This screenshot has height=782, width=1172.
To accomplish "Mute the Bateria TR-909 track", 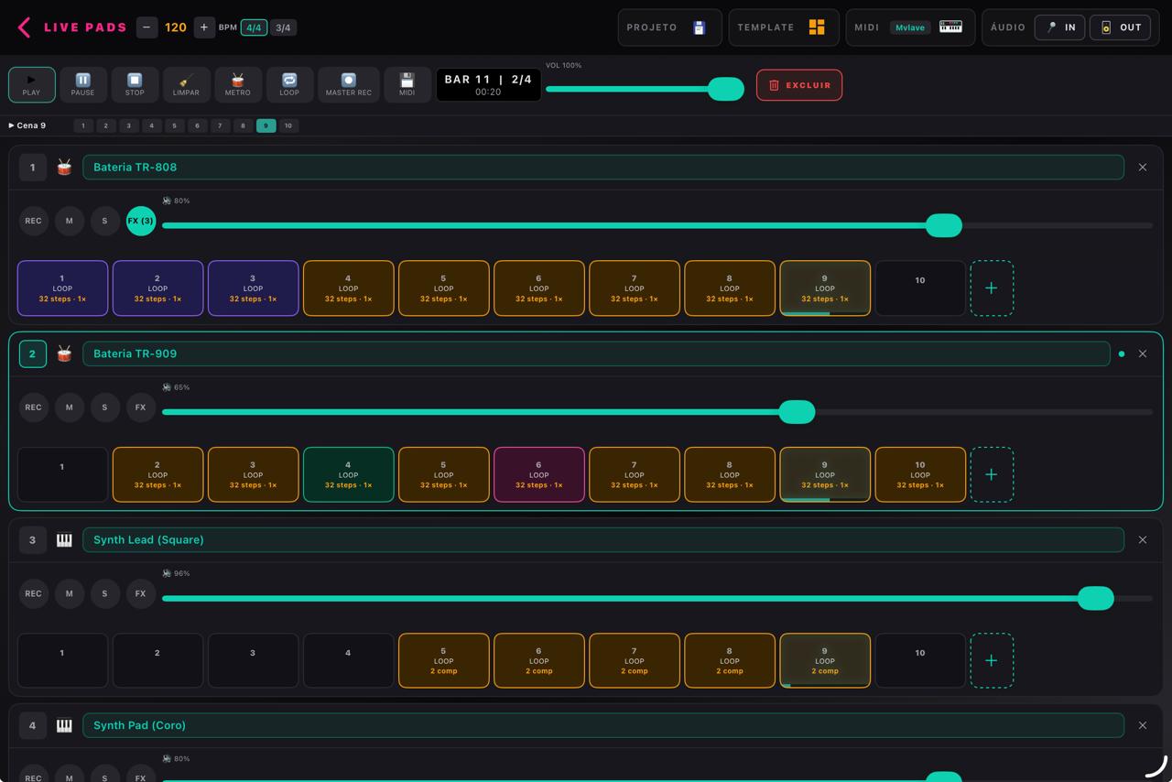I will [x=69, y=407].
